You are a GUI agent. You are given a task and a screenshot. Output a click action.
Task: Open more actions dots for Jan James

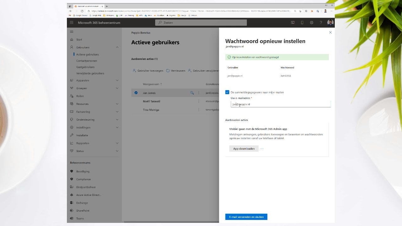(199, 93)
